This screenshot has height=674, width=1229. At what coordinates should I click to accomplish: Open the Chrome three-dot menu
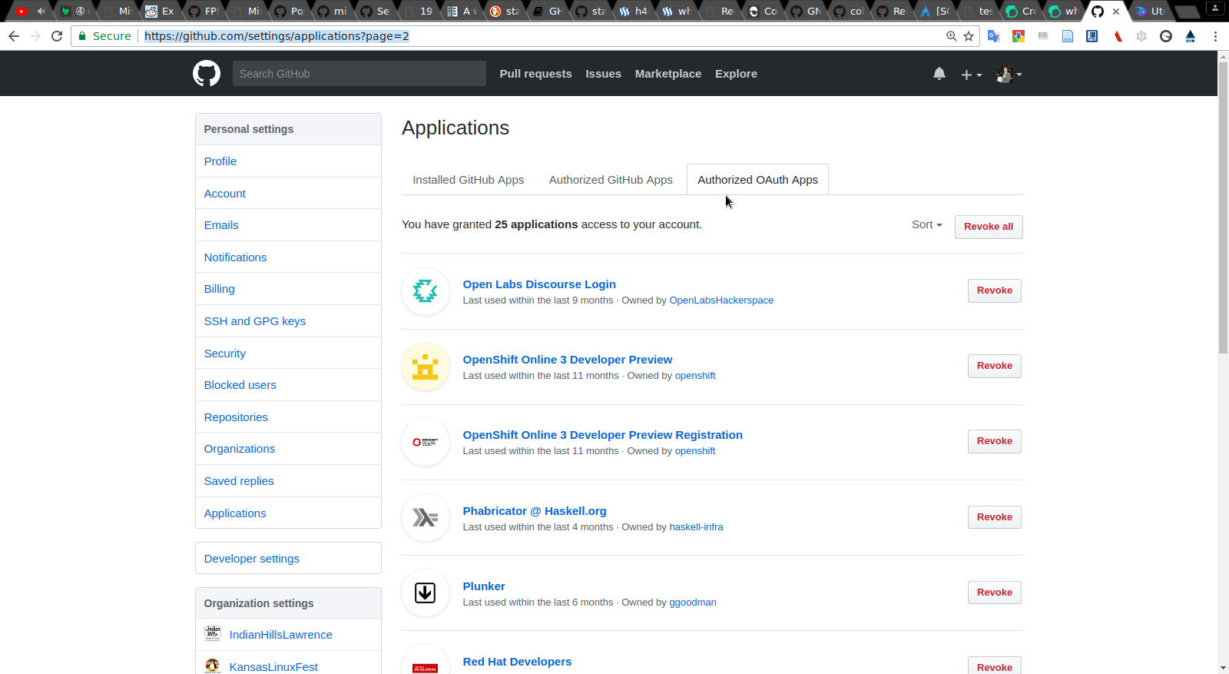click(1215, 36)
